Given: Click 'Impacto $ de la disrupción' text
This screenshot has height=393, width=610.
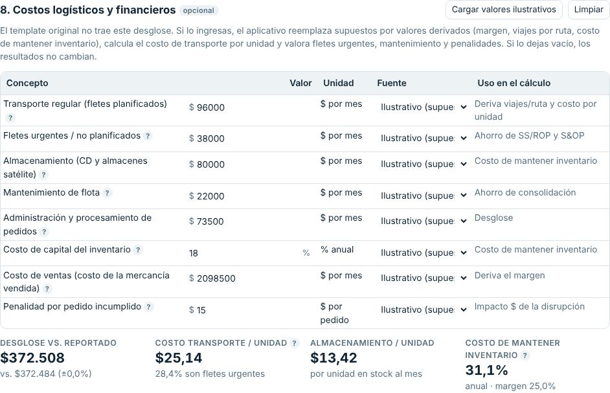Looking at the screenshot, I should pos(530,307).
